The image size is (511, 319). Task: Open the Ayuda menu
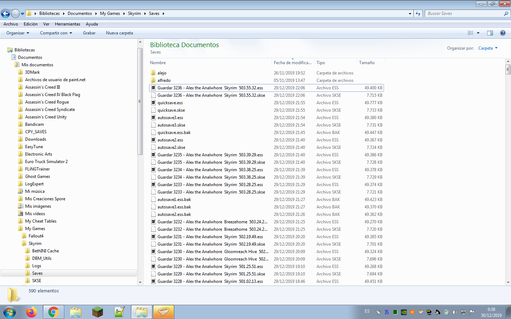tap(92, 24)
